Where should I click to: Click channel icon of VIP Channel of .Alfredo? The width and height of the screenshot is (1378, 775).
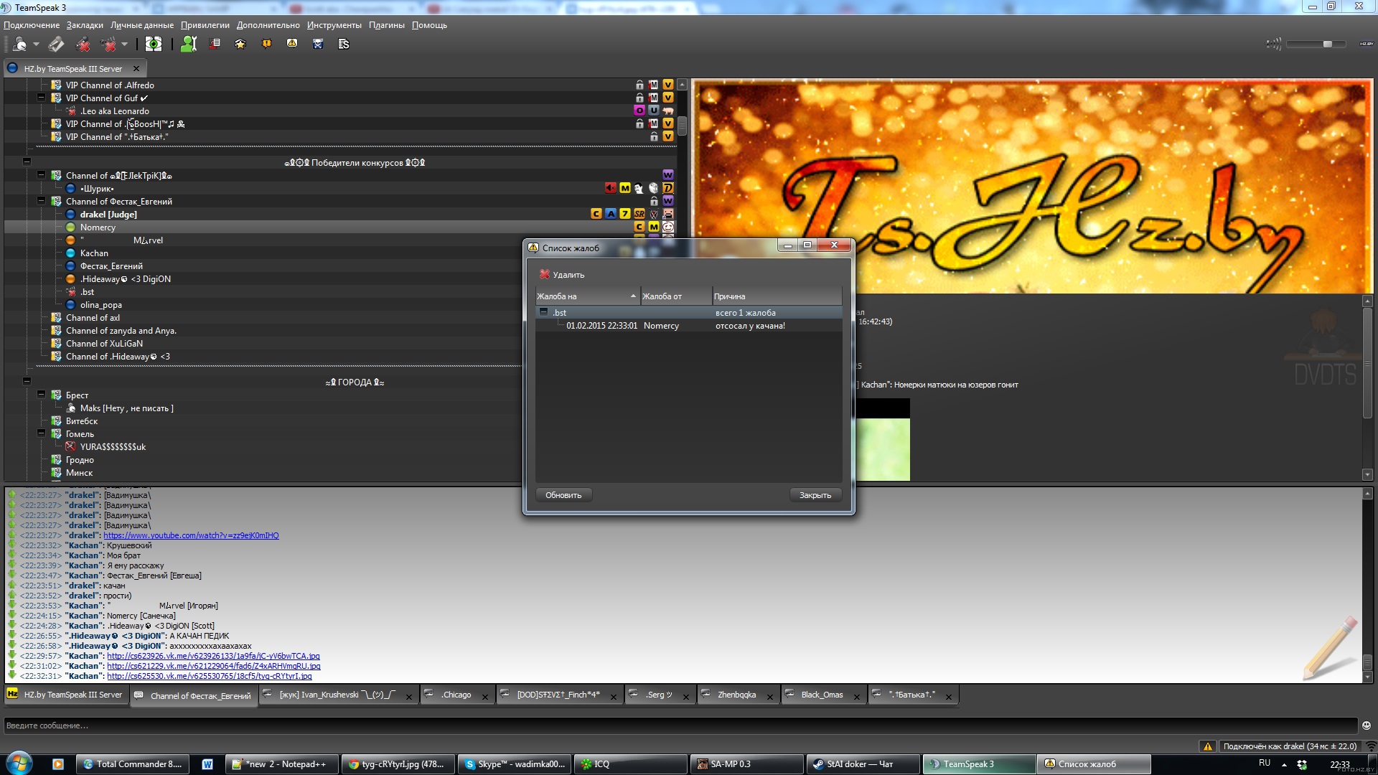pyautogui.click(x=56, y=85)
